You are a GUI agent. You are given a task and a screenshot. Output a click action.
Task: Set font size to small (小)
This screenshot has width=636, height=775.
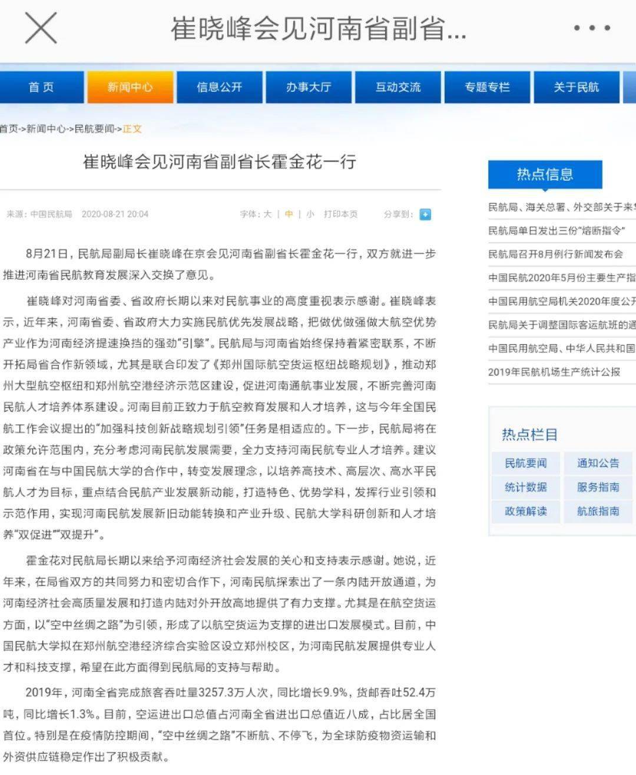click(310, 214)
